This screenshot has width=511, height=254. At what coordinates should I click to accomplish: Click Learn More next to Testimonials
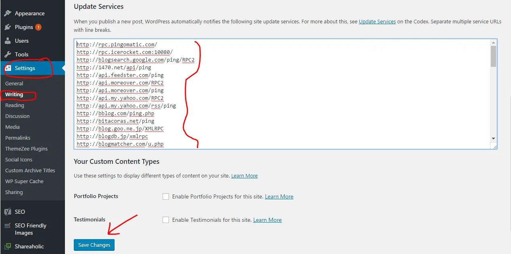(x=267, y=220)
